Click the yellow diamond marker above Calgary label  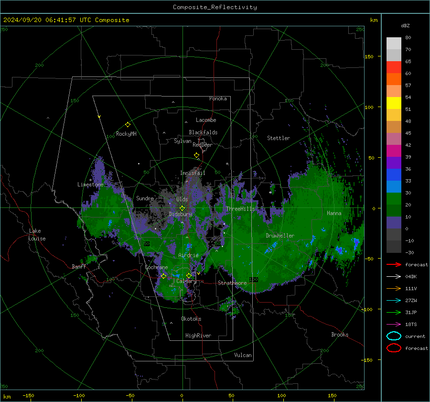189,275
